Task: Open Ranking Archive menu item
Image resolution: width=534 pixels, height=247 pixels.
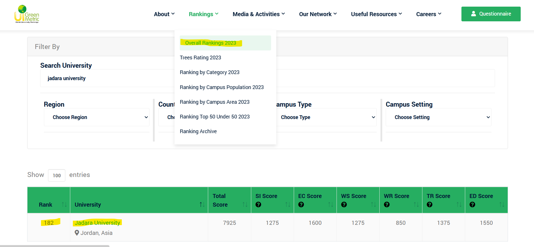Action: tap(198, 131)
